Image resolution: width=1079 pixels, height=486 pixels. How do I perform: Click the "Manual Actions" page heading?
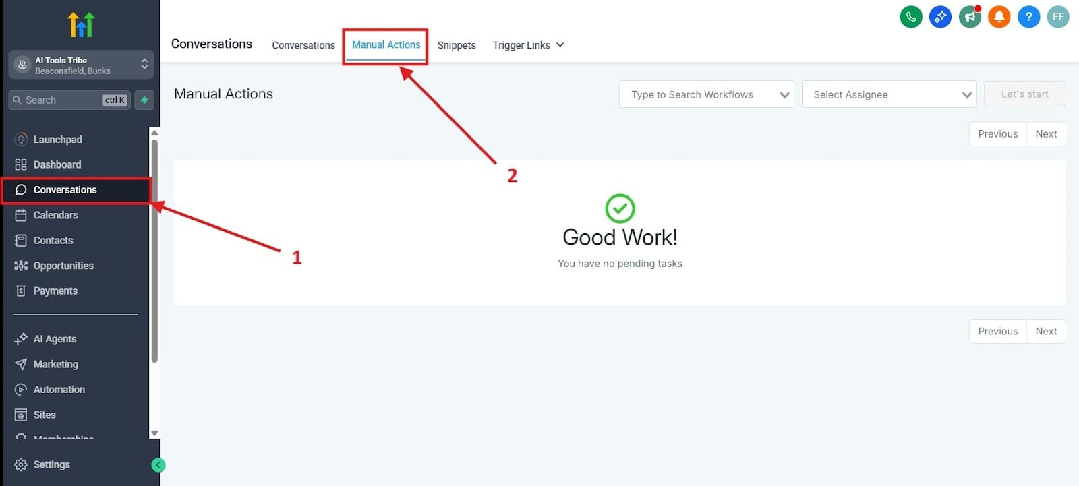pos(223,94)
